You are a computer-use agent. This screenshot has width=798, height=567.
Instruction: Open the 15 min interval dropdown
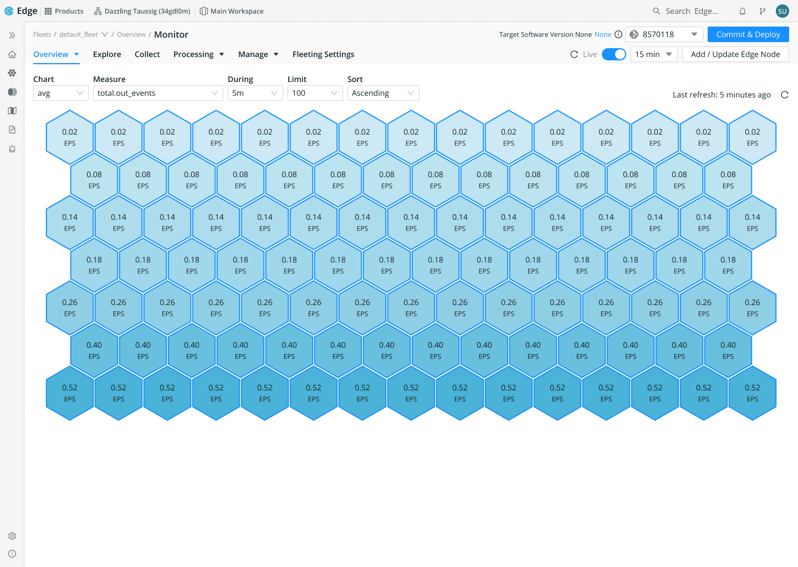pyautogui.click(x=654, y=54)
